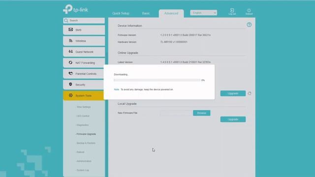Screen dimensions: 315x177
Task: Click the Search input field
Action: [x=84, y=21]
